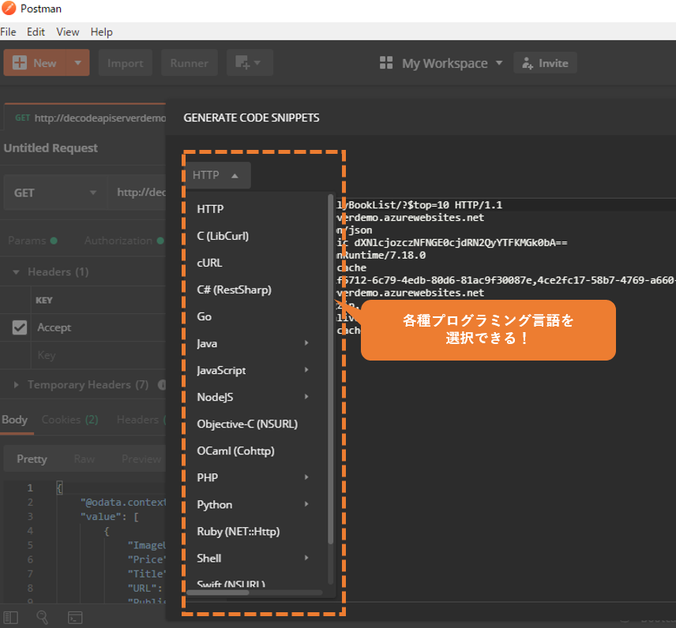The height and width of the screenshot is (628, 676).
Task: Switch to response Cookies (2) tab
Action: (69, 420)
